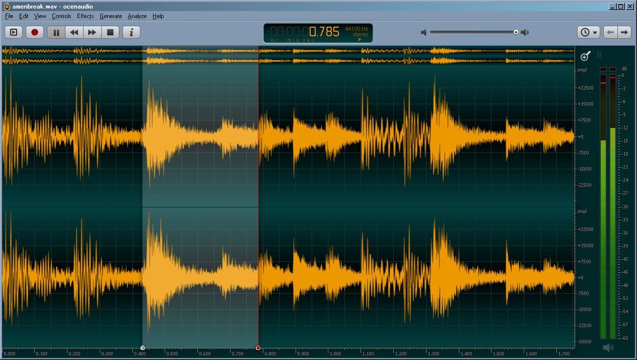Click the Record button
This screenshot has height=360, width=637.
34,32
